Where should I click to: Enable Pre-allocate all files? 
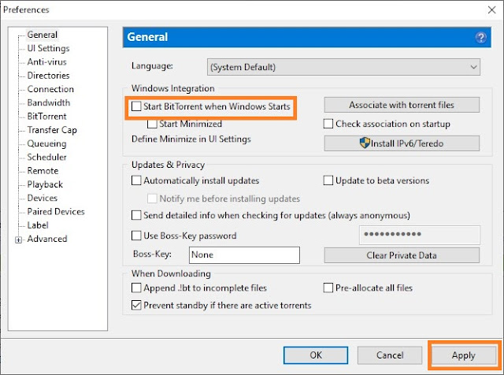(328, 288)
